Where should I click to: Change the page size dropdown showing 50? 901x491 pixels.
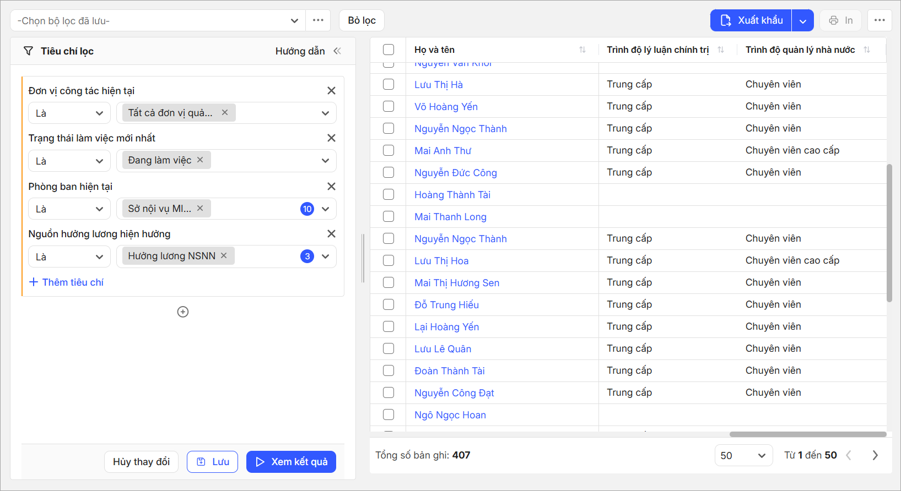[x=743, y=455]
